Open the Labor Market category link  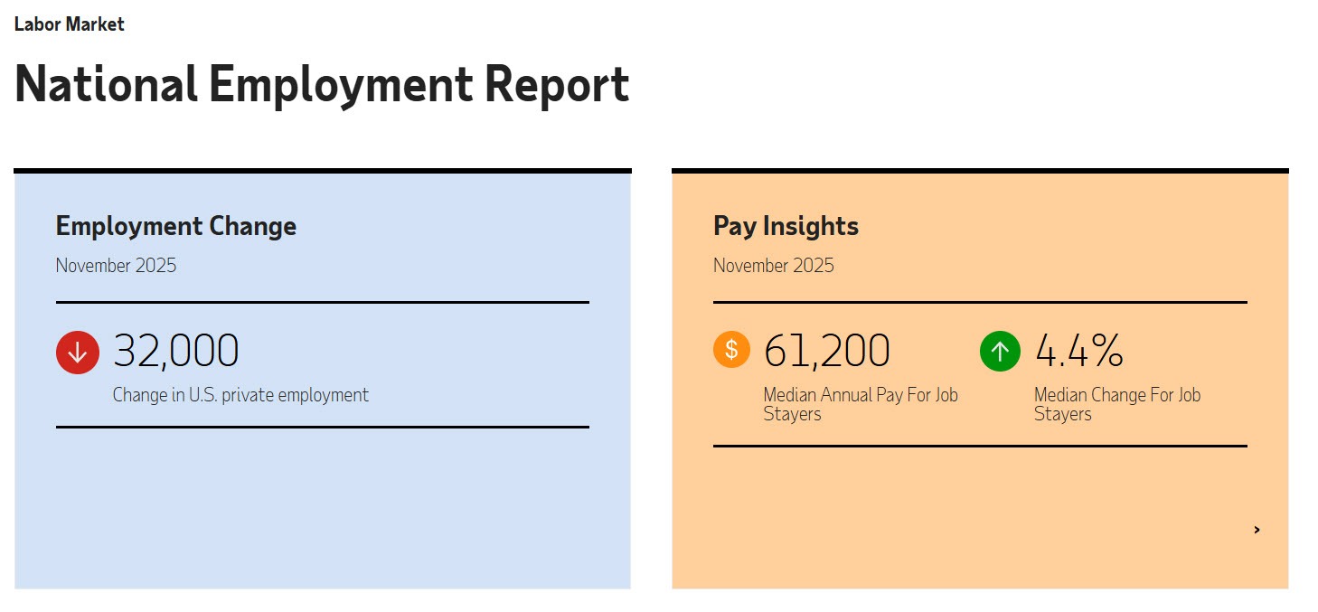(70, 24)
